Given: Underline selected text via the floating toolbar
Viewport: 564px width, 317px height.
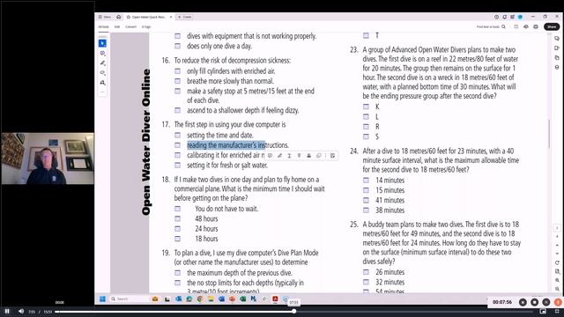Looking at the screenshot, I should [289, 156].
